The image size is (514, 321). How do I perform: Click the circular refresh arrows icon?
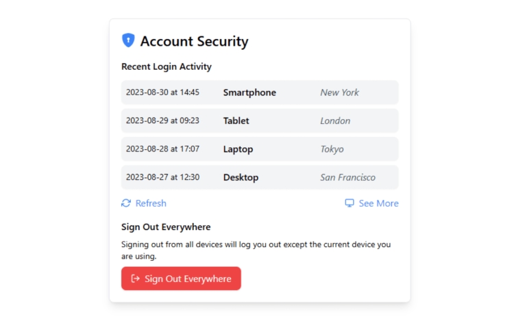tap(126, 203)
